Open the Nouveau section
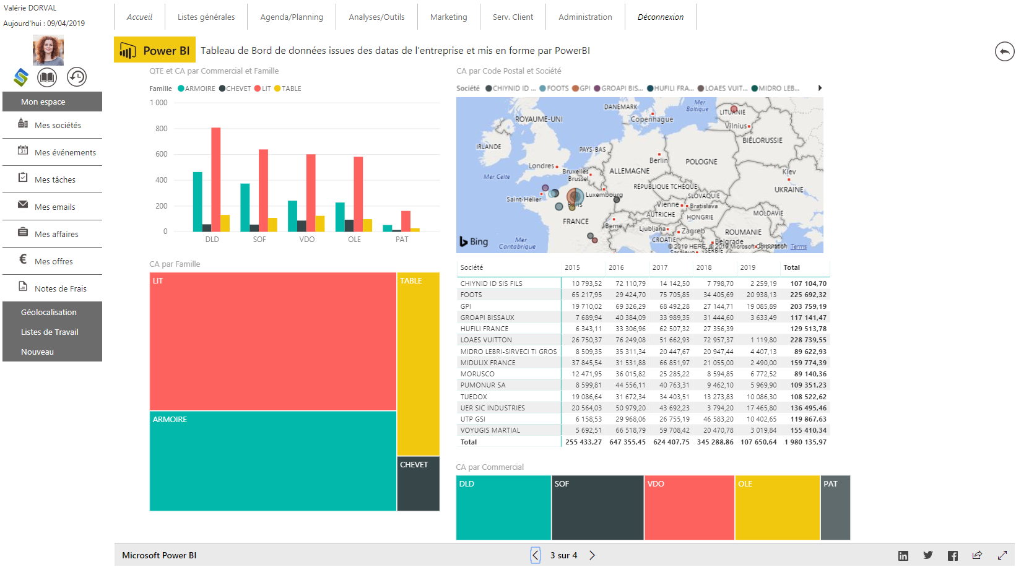This screenshot has height=567, width=1016. click(x=52, y=352)
